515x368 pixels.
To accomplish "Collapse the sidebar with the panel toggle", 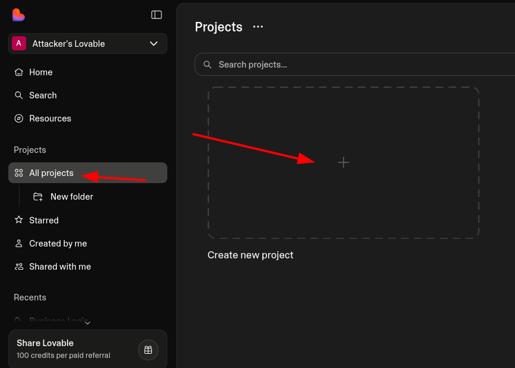I will pos(157,15).
